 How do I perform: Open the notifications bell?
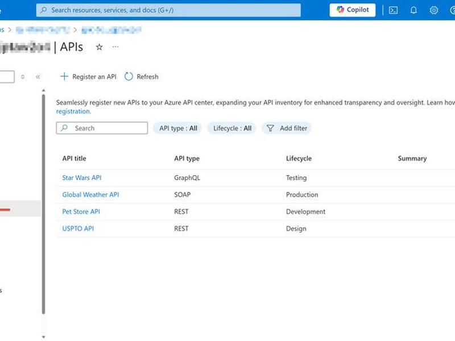413,10
